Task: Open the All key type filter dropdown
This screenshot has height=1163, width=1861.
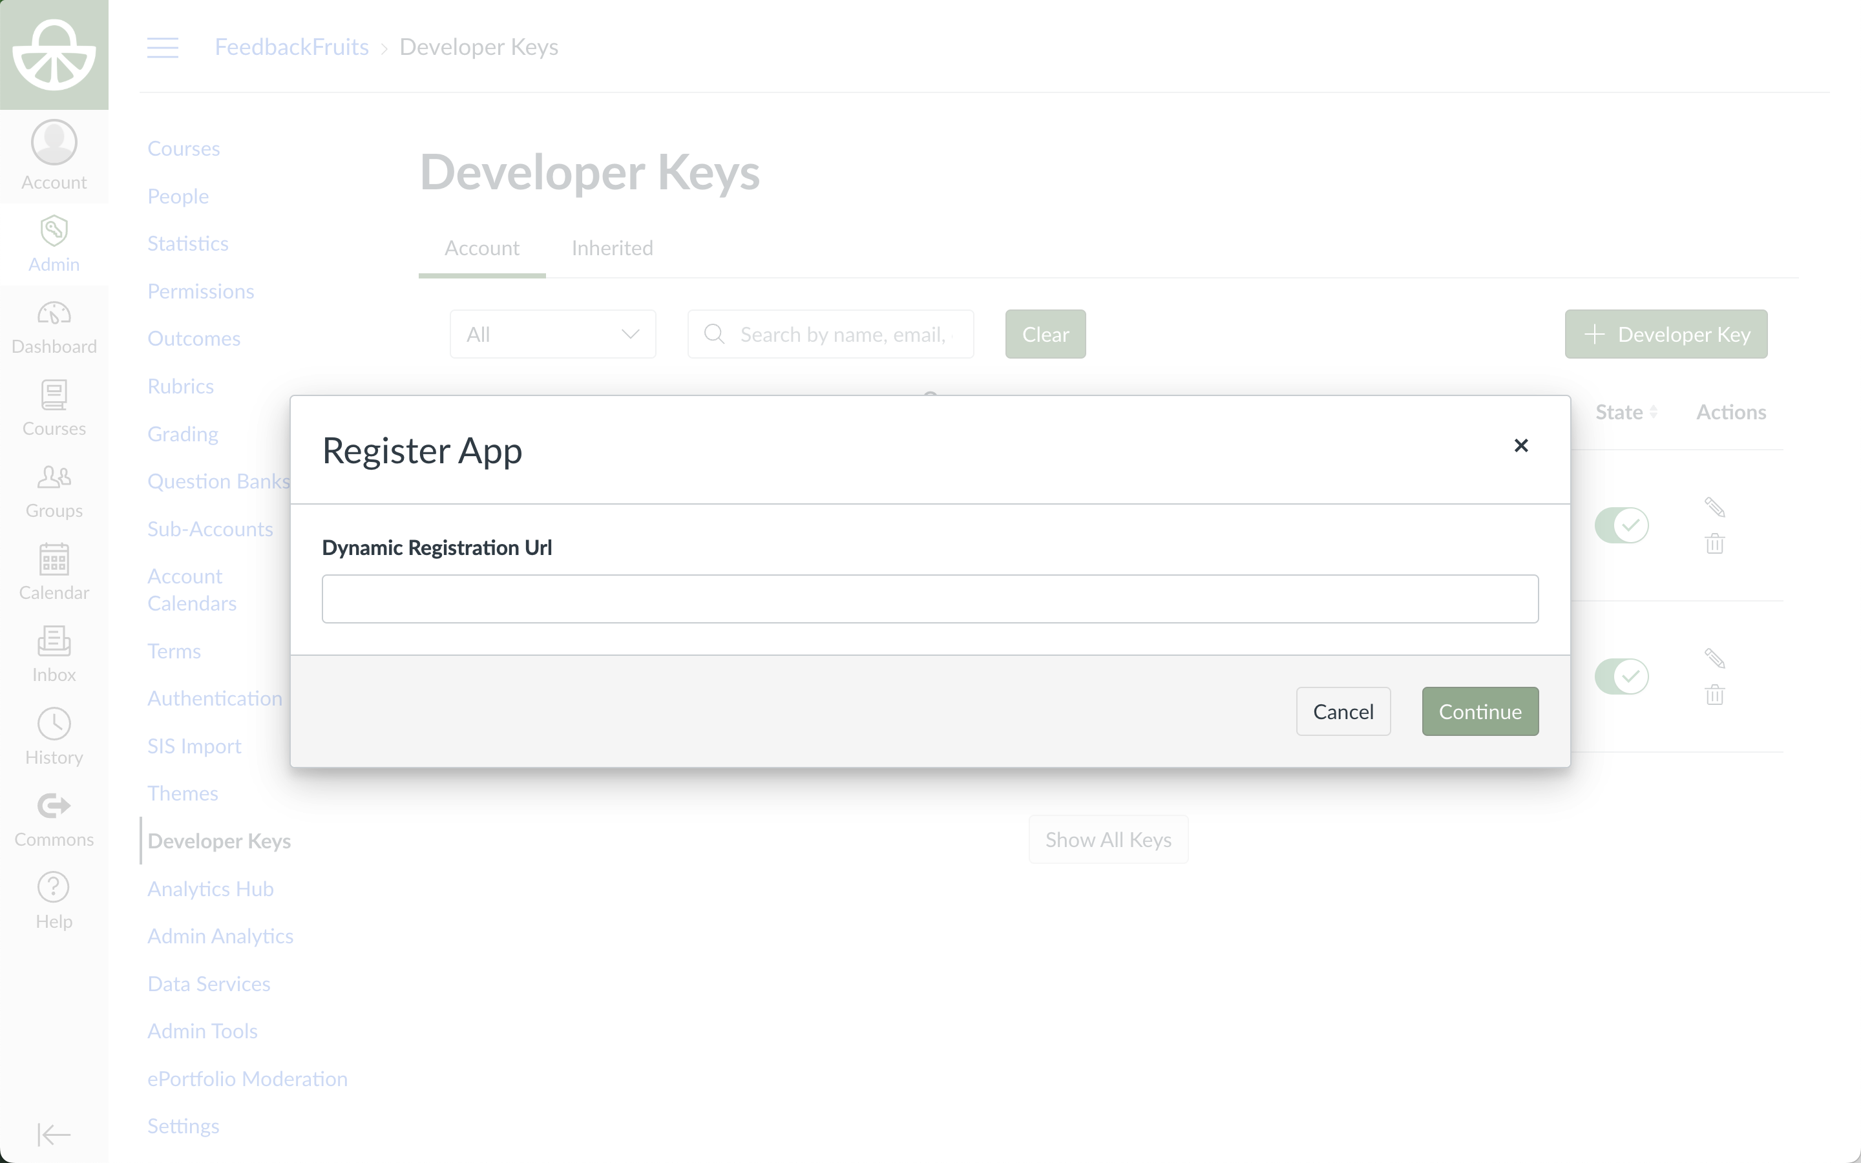Action: [552, 335]
